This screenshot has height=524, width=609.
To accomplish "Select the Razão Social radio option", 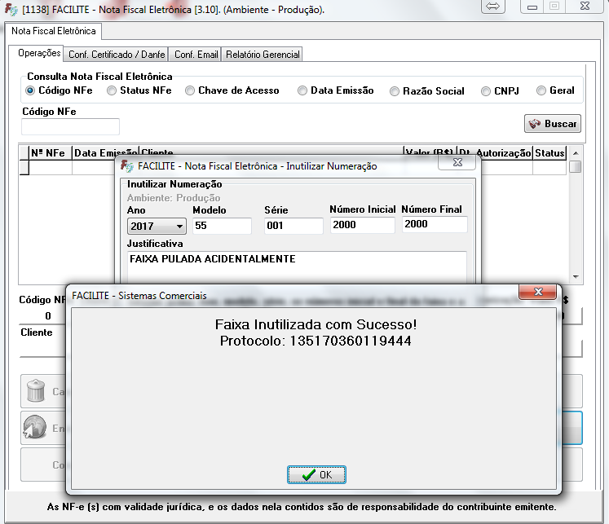I will point(395,91).
